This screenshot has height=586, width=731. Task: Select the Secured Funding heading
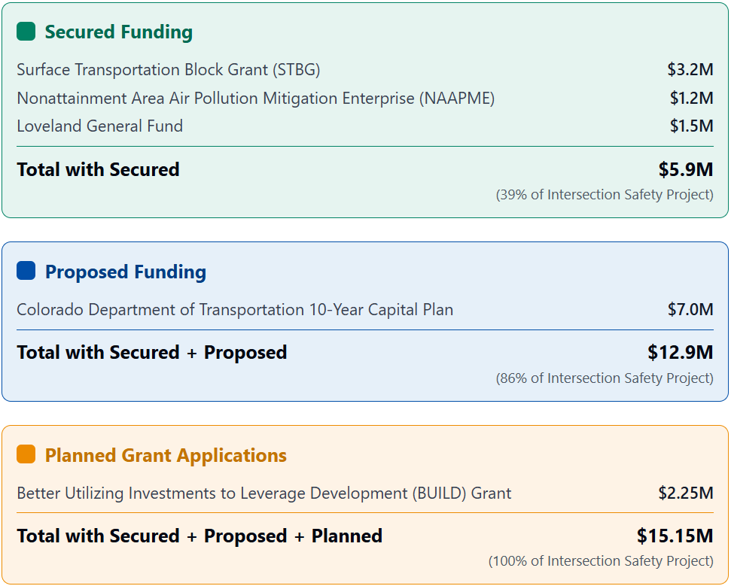(118, 32)
